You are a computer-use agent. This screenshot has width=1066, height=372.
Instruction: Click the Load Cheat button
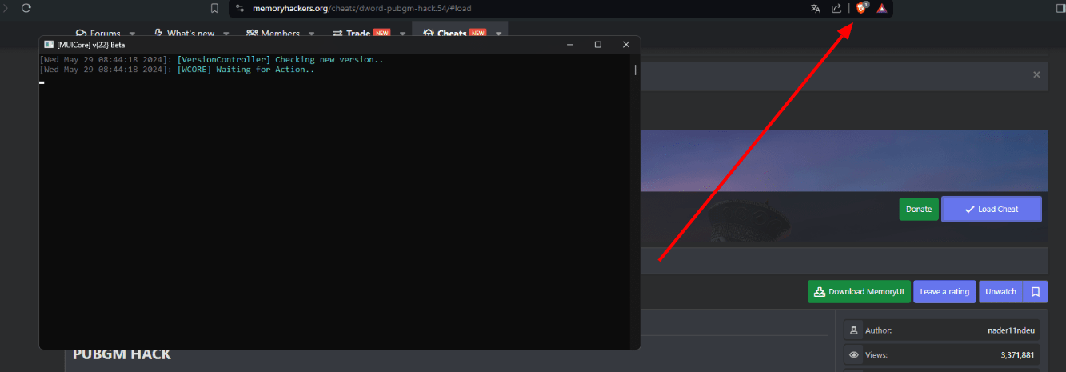coord(992,209)
